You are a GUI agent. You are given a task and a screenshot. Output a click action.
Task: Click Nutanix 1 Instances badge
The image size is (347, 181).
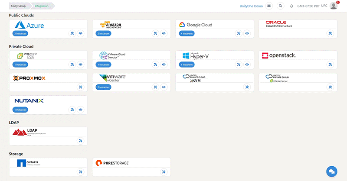(20, 110)
